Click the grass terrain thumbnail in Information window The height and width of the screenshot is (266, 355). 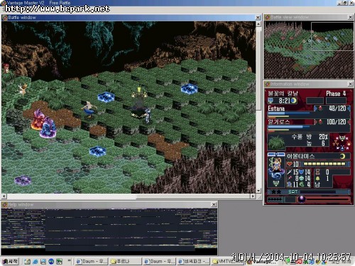coord(277,142)
